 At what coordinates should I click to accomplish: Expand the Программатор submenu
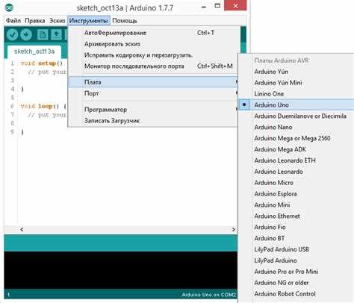[x=153, y=110]
